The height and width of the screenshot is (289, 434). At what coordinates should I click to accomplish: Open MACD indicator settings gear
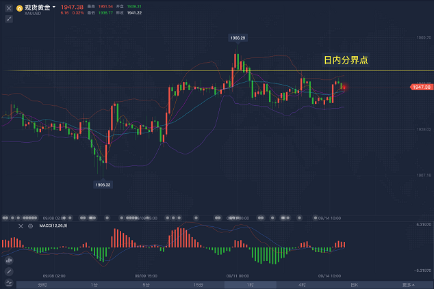(x=30, y=225)
